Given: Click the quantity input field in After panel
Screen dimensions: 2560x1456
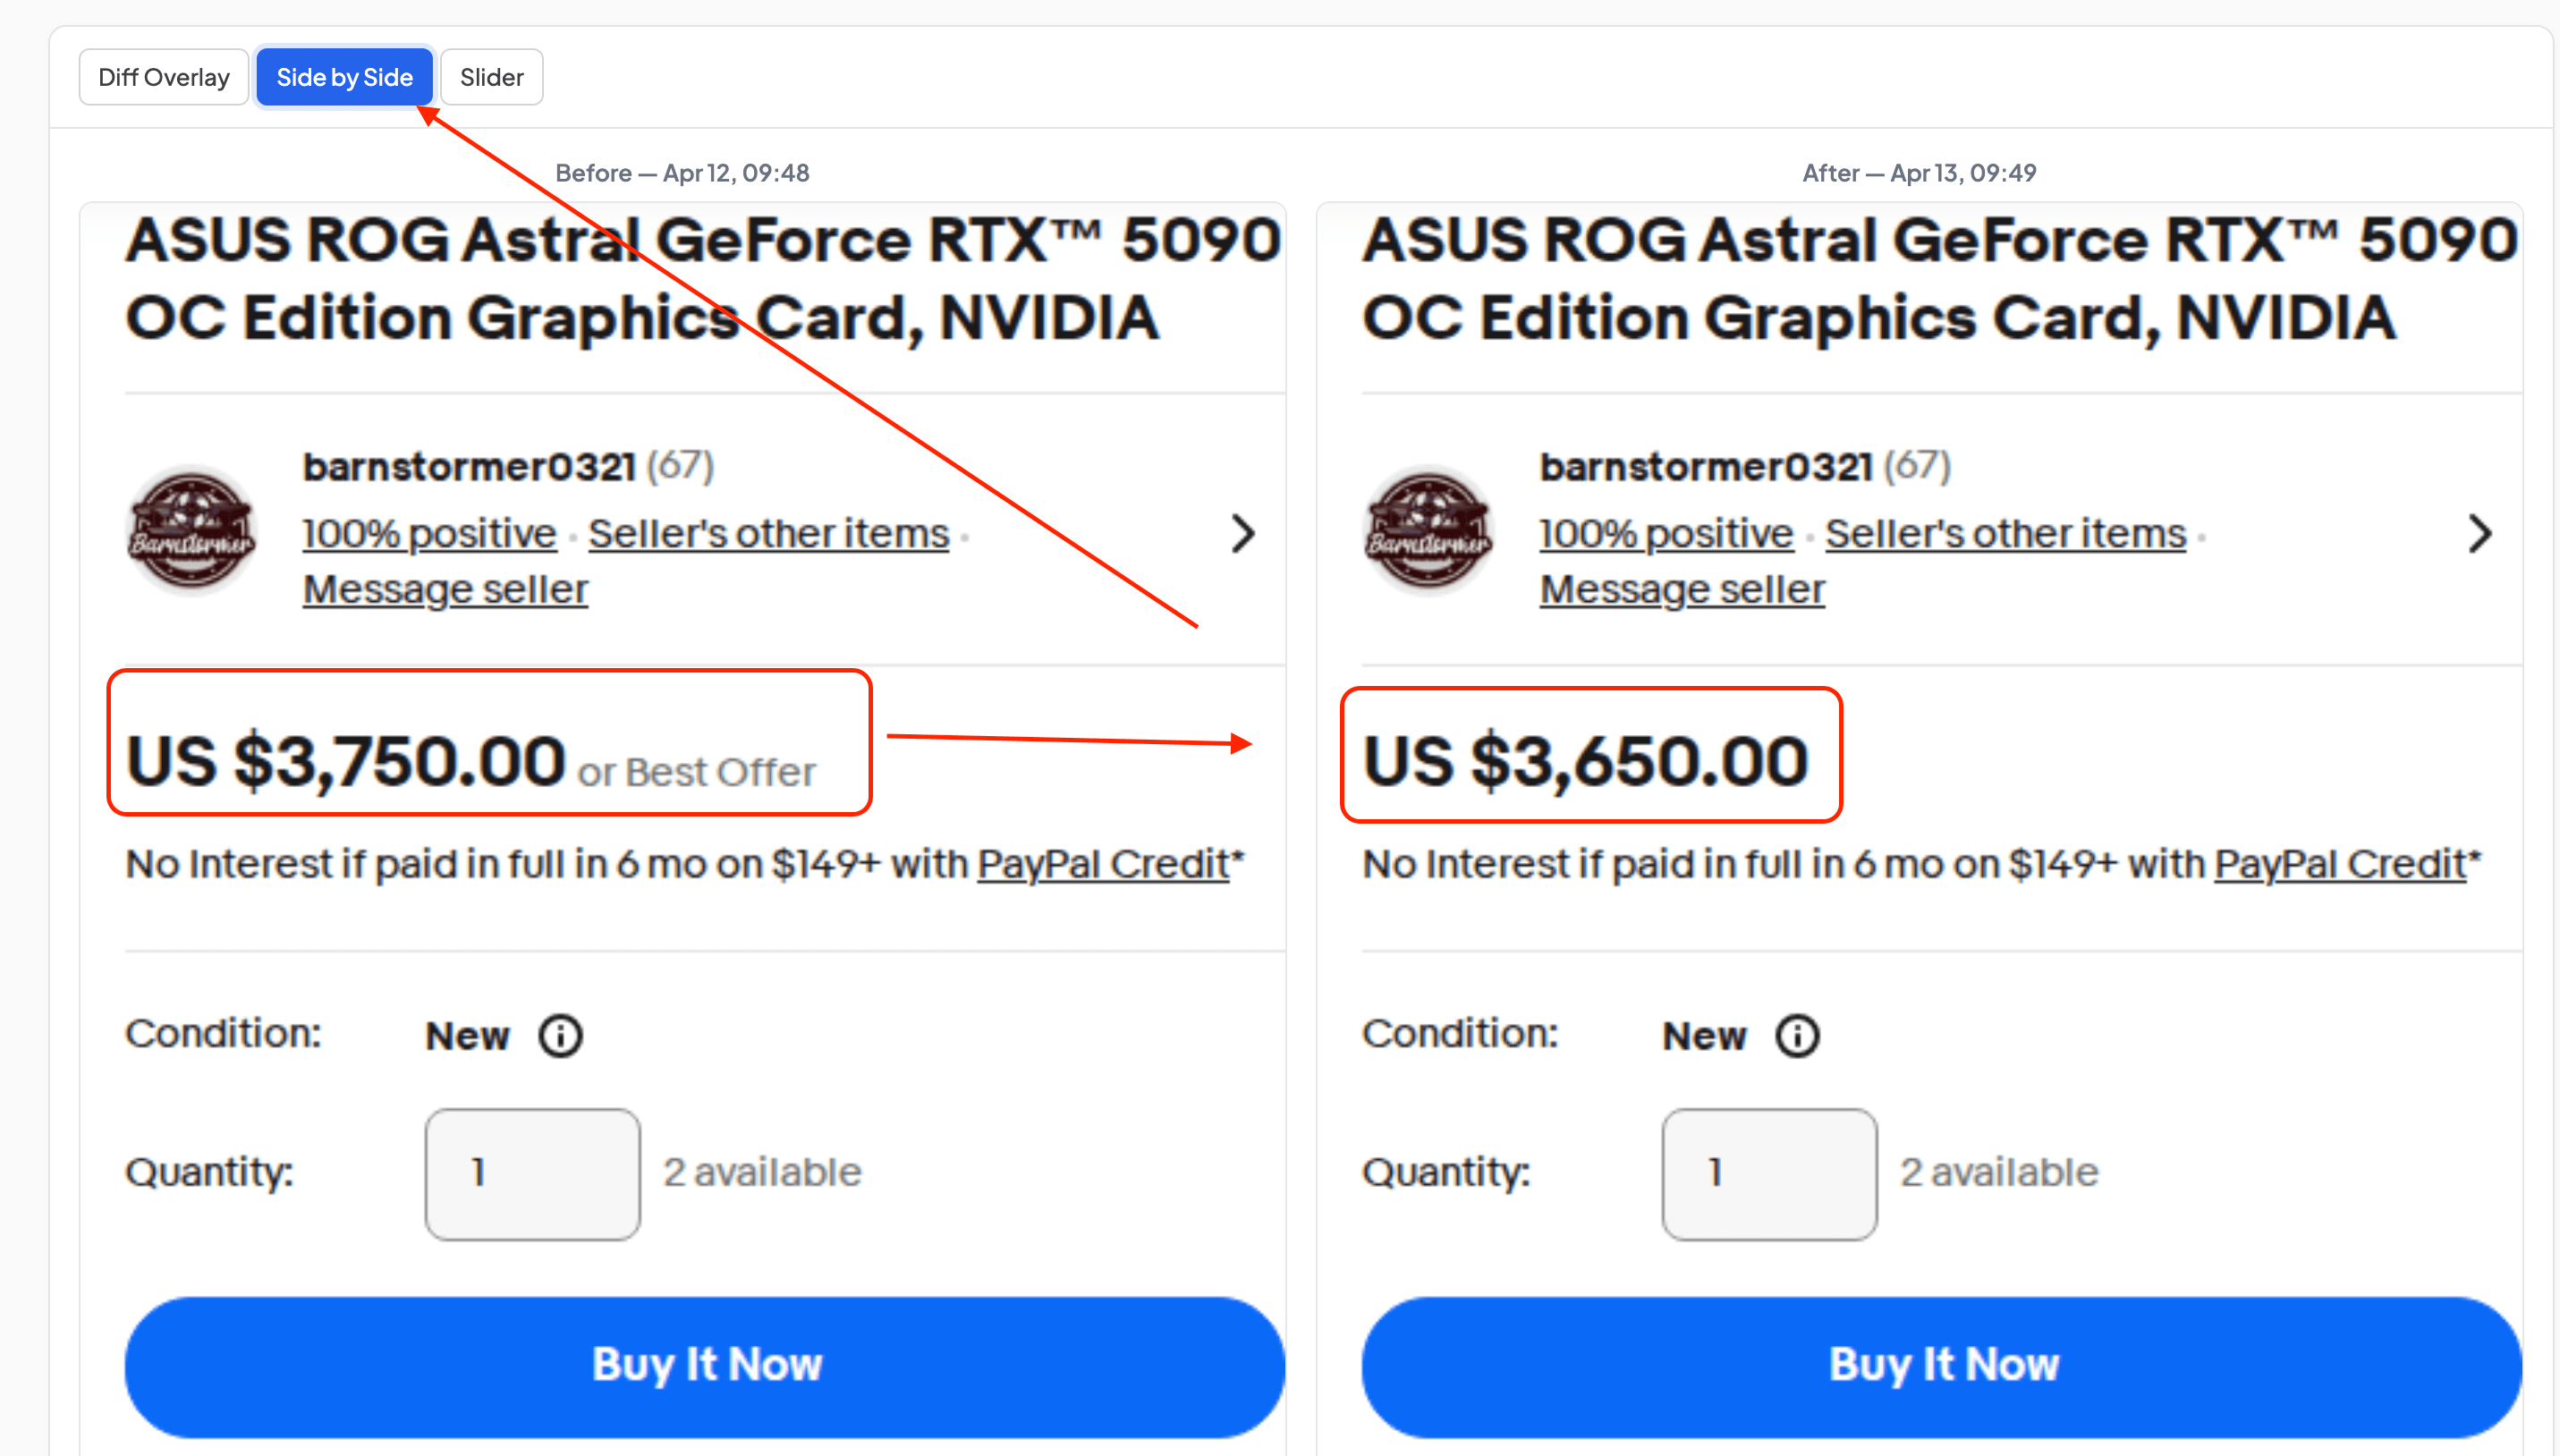Looking at the screenshot, I should (x=1770, y=1173).
